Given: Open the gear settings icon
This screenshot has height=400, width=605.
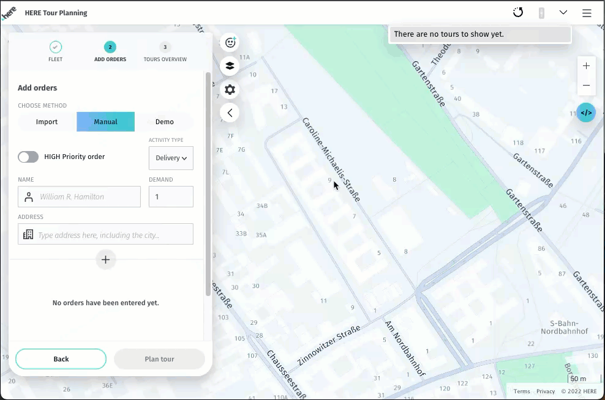Looking at the screenshot, I should pos(230,90).
